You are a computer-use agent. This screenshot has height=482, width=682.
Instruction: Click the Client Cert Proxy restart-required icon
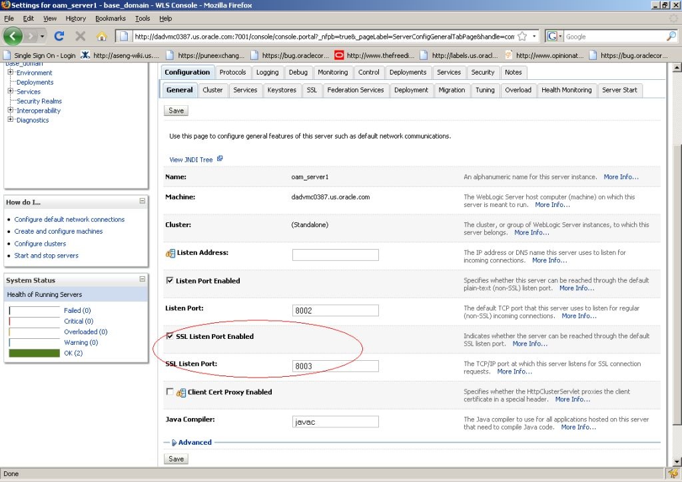pyautogui.click(x=181, y=393)
